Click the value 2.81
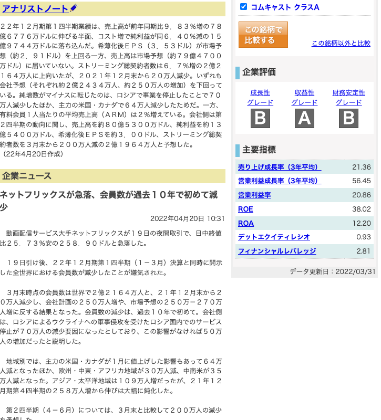The width and height of the screenshot is (381, 420). (x=363, y=251)
